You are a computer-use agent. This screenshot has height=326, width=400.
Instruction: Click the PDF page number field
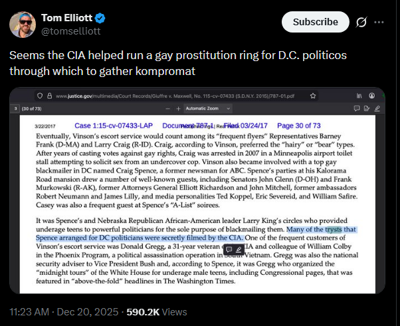coord(16,108)
